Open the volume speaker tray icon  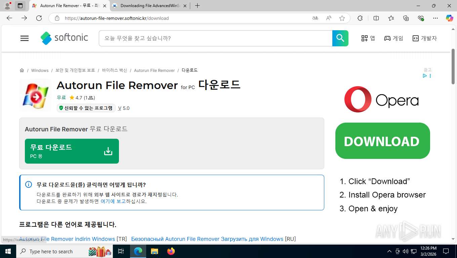coord(406,251)
